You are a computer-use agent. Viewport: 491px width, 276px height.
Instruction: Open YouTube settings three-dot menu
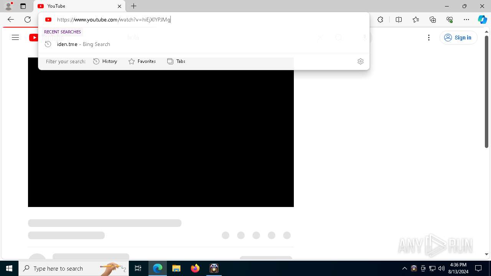429,38
